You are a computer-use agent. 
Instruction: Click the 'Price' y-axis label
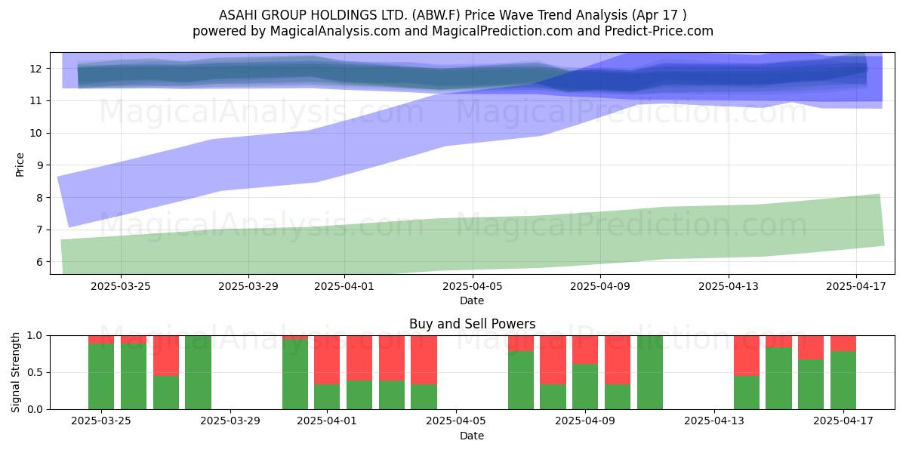pos(20,165)
